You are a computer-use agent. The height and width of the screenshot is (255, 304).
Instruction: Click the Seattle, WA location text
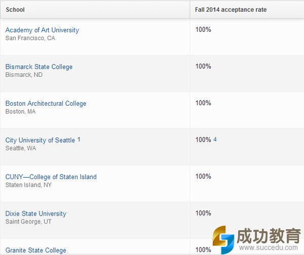click(21, 148)
